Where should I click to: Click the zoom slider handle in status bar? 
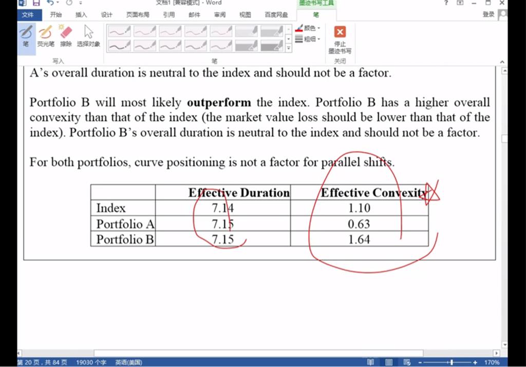pyautogui.click(x=452, y=362)
